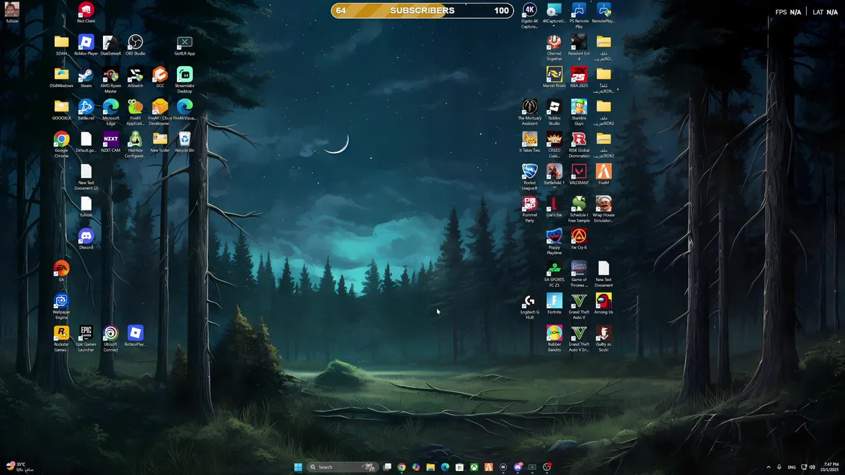Select the PS Remote Play shortcut
845x475 pixels.
pyautogui.click(x=579, y=16)
